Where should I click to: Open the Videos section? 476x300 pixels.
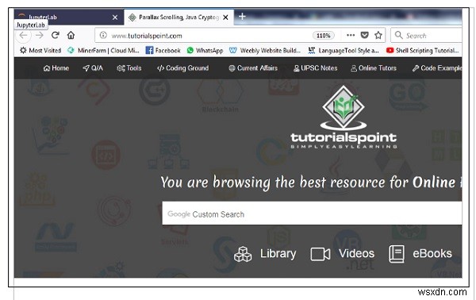pyautogui.click(x=343, y=254)
